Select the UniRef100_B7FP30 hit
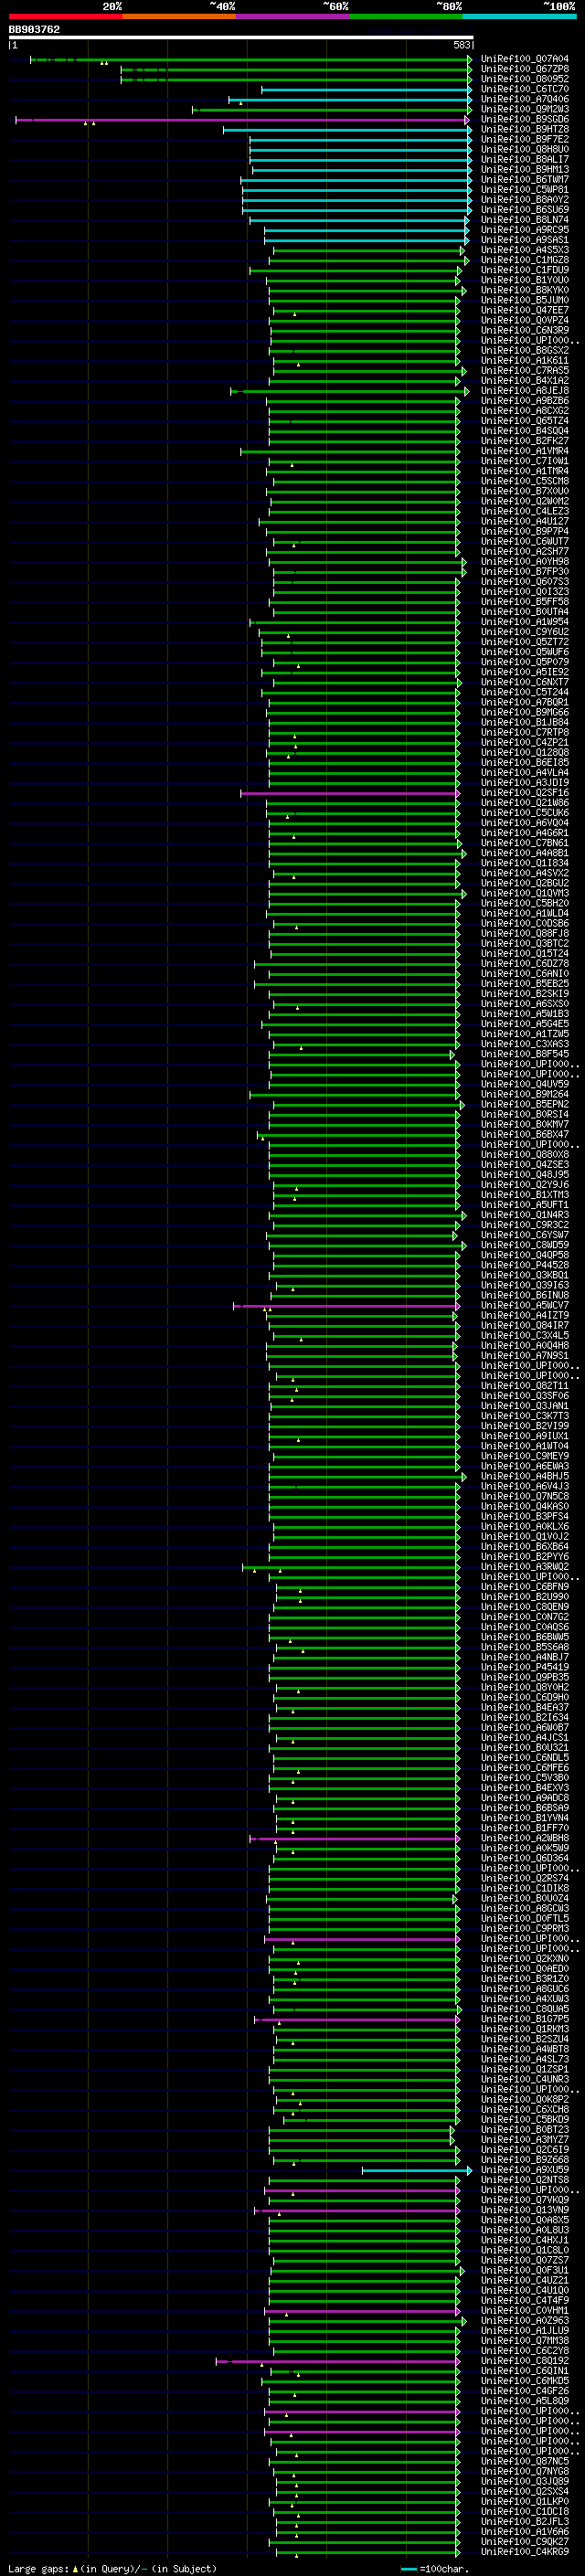585x2576 pixels. [524, 571]
